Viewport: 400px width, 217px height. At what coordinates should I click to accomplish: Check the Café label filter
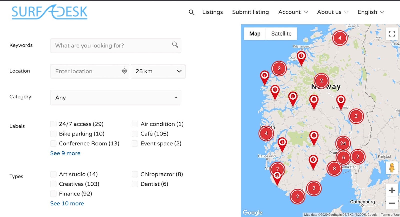[135, 134]
